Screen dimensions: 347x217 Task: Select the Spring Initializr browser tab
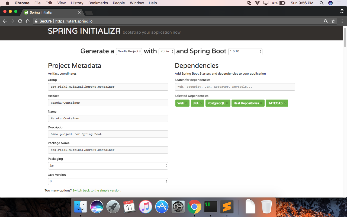pyautogui.click(x=52, y=12)
